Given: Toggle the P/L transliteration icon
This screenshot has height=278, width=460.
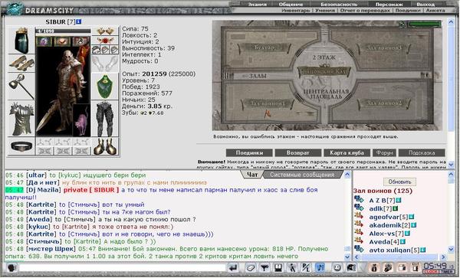Looking at the screenshot, I should [306, 267].
